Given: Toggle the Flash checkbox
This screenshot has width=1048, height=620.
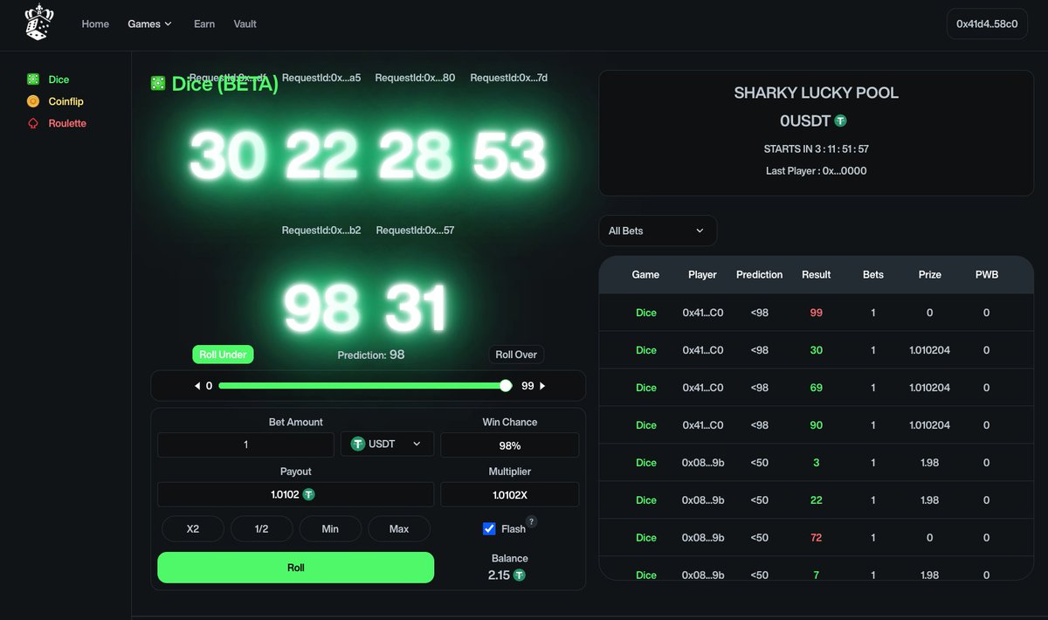Looking at the screenshot, I should (489, 528).
